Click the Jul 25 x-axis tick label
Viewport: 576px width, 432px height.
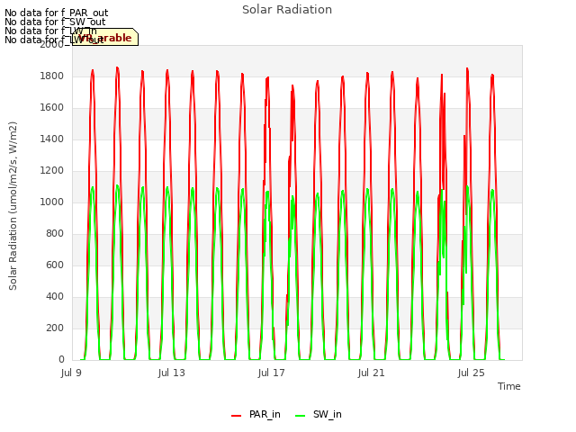click(x=472, y=373)
